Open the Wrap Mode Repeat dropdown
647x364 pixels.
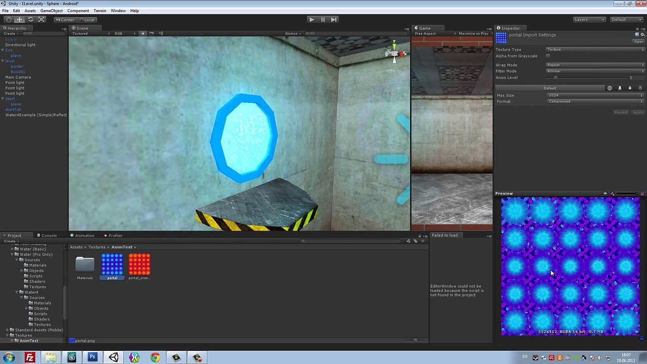point(595,65)
